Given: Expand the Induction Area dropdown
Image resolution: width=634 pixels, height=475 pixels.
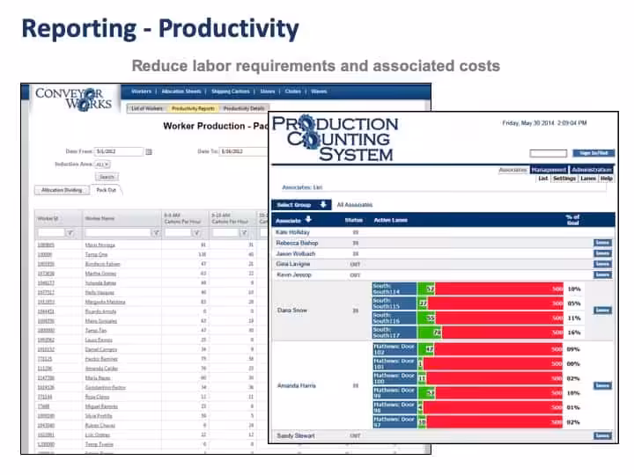Looking at the screenshot, I should [102, 164].
